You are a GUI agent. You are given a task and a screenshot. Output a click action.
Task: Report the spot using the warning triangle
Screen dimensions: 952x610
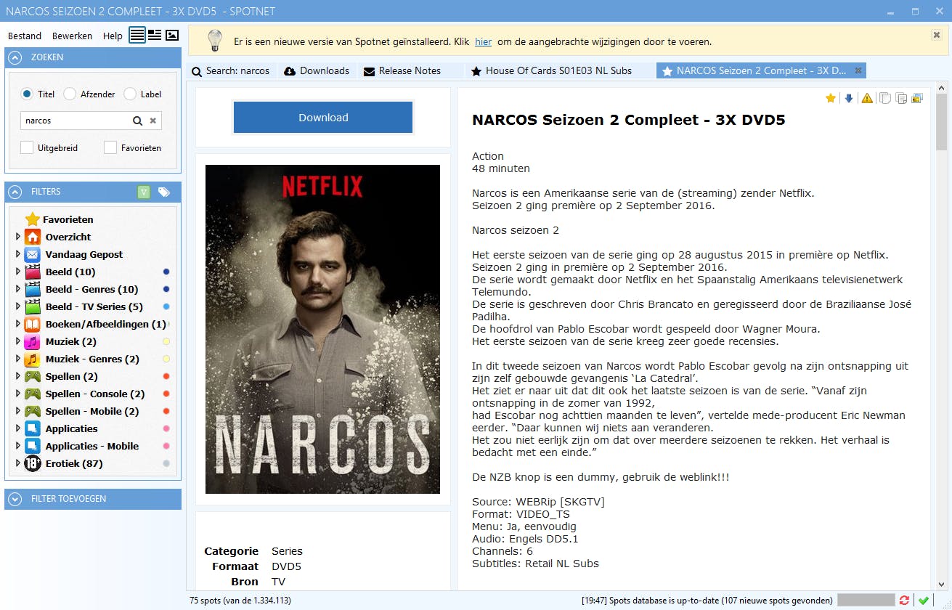point(867,98)
